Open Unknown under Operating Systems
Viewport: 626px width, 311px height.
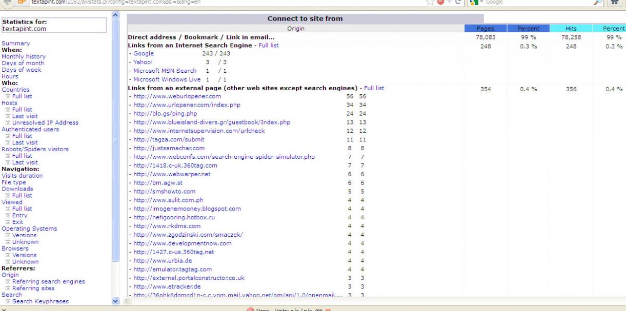click(x=25, y=242)
